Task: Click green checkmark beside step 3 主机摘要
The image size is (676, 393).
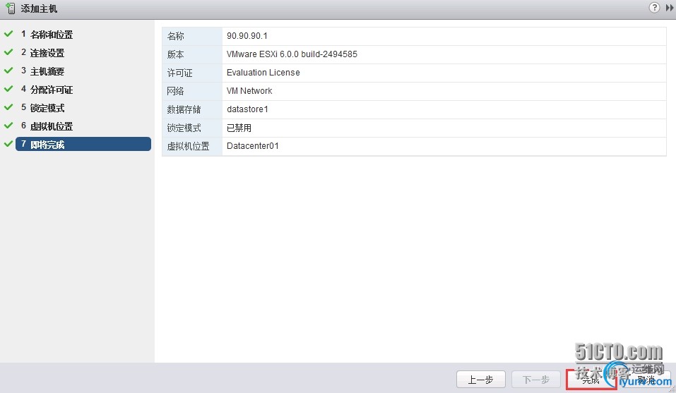Action: [8, 70]
